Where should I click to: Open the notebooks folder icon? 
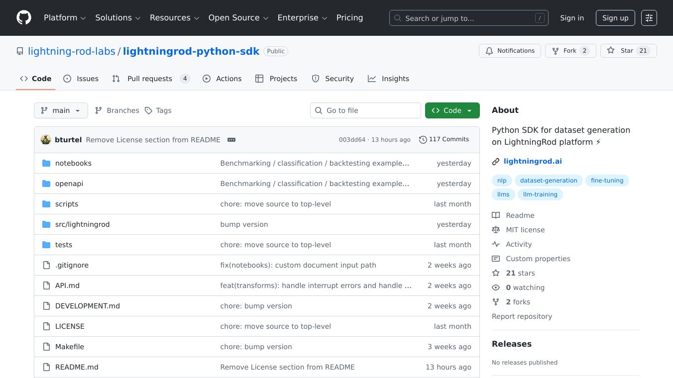tap(46, 163)
